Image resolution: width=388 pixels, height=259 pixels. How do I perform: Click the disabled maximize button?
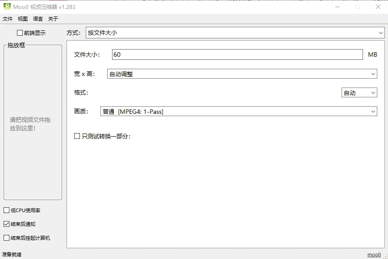[358, 7]
